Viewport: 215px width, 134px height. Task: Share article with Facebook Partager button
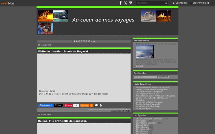pyautogui.click(x=46, y=105)
